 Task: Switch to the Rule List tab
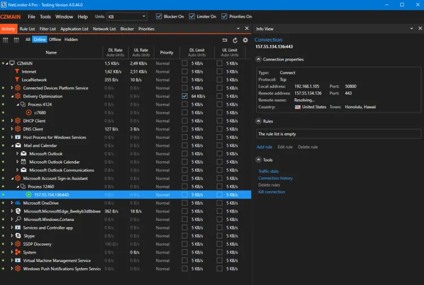click(x=27, y=29)
